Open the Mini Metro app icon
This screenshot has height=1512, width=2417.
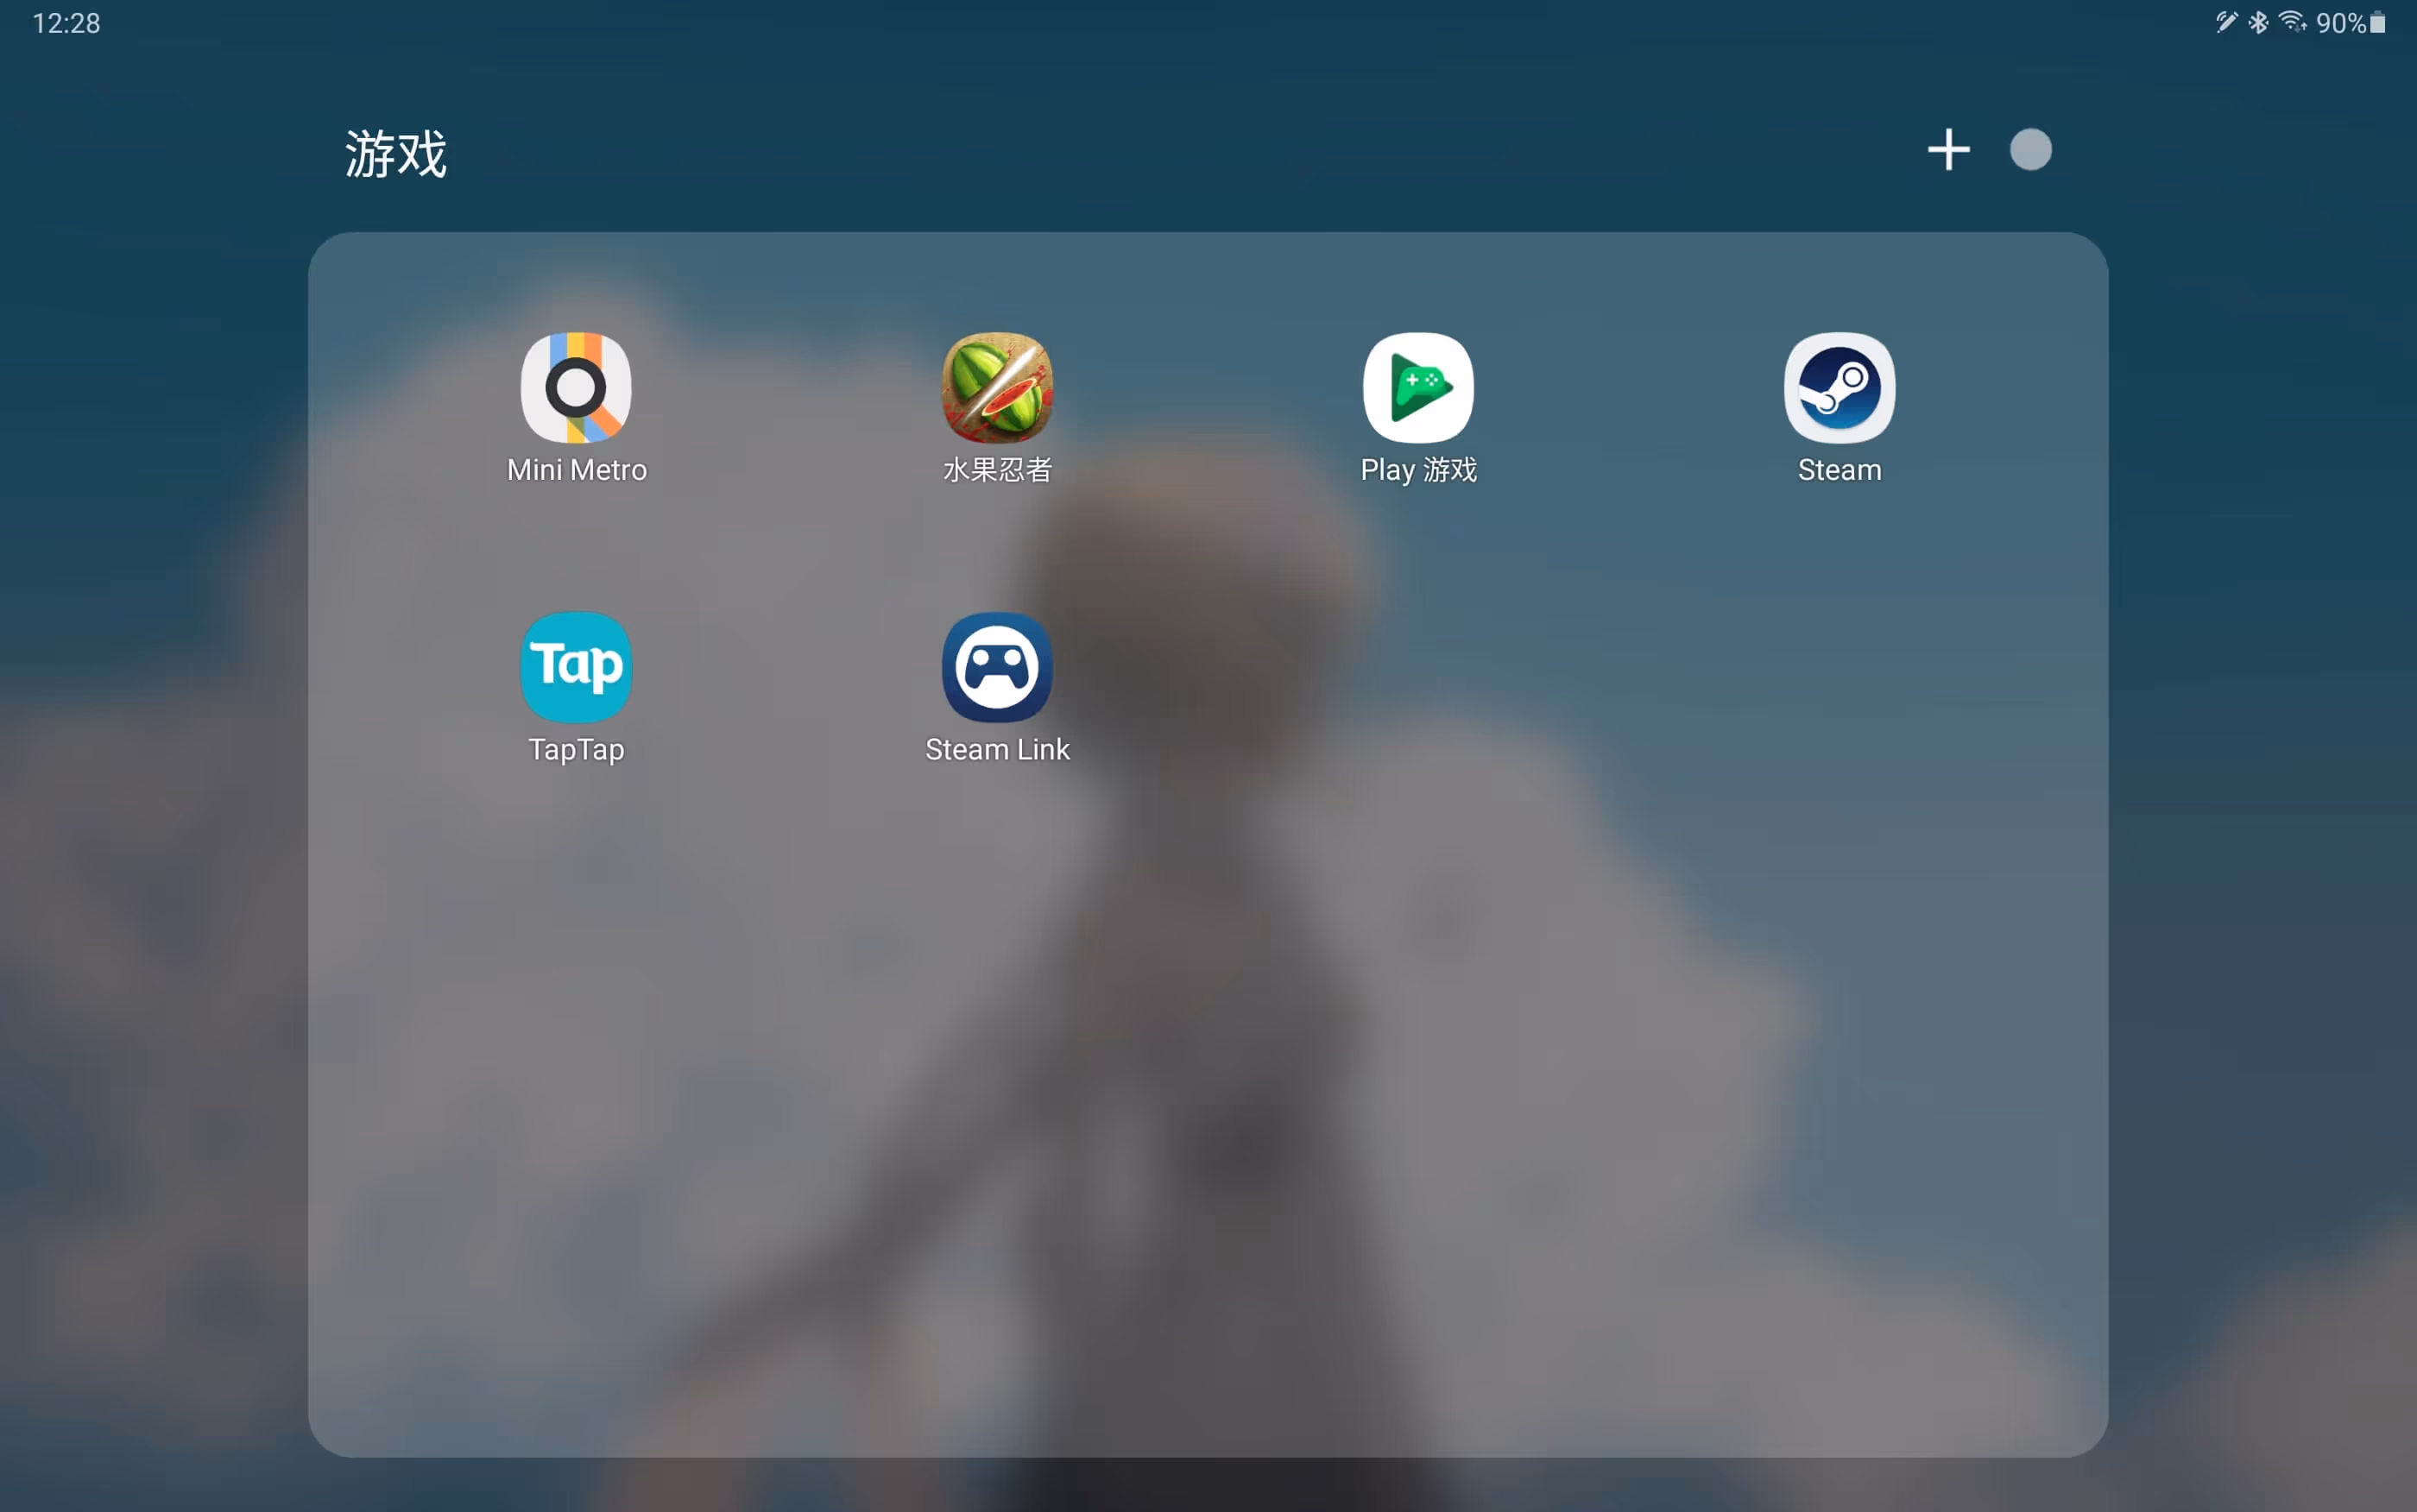click(x=576, y=388)
